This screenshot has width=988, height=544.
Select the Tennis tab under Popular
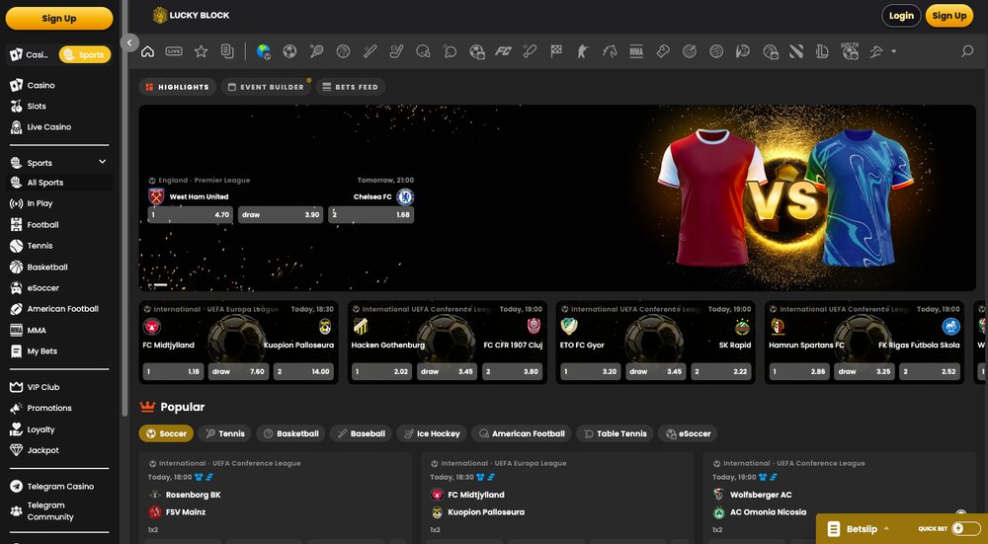tap(224, 433)
